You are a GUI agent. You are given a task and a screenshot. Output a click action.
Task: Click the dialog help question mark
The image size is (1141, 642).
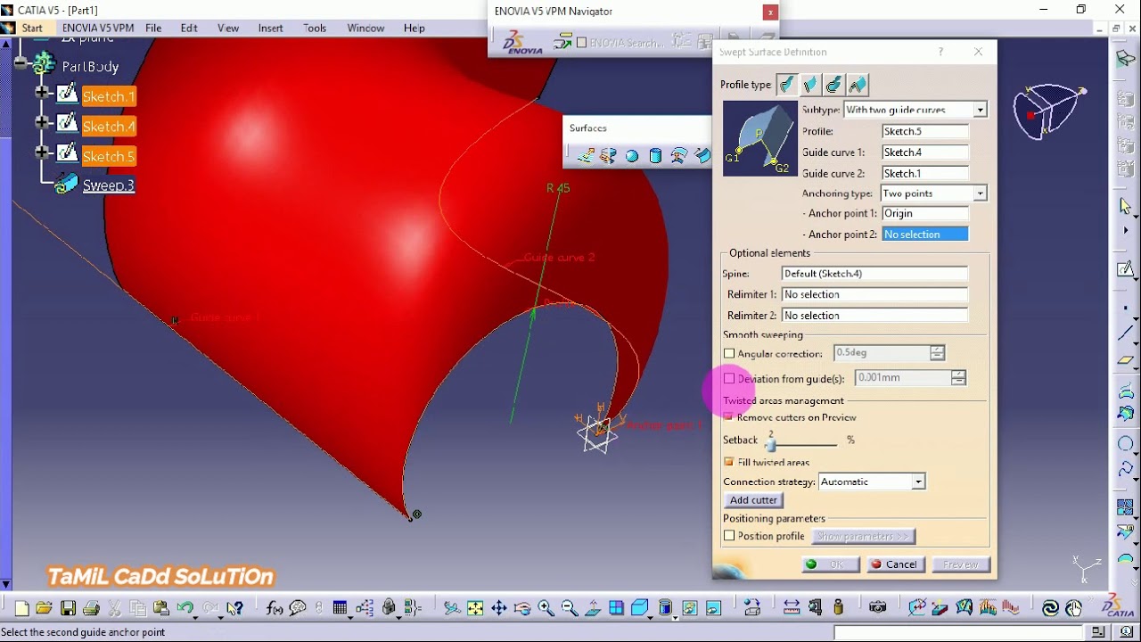pos(940,52)
